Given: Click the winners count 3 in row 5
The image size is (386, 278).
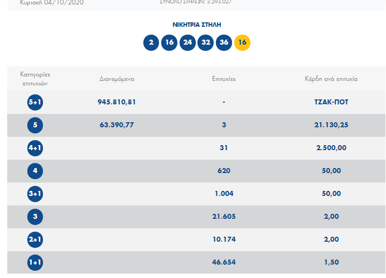Looking at the screenshot, I should pyautogui.click(x=224, y=125).
